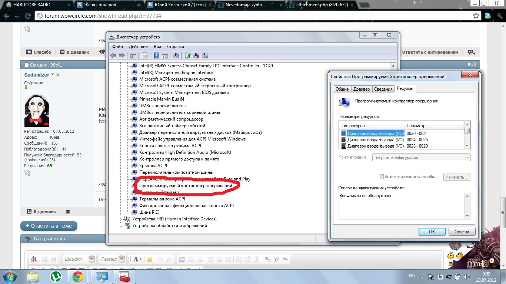
Task: Open the Help menu in Device Manager
Action: pos(176,47)
